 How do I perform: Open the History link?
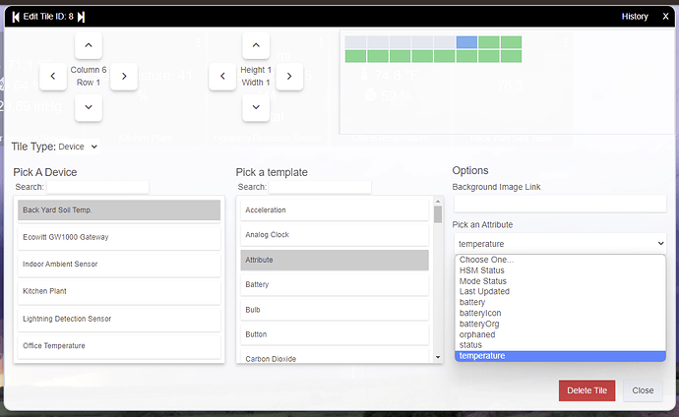click(x=635, y=17)
